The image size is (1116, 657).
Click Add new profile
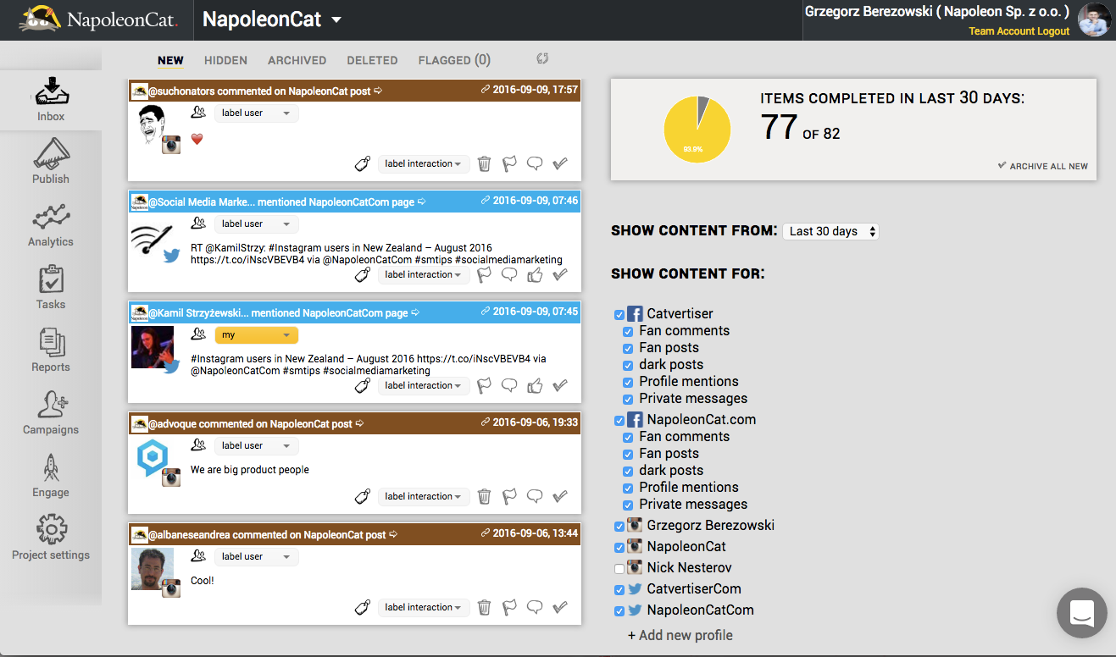[680, 635]
